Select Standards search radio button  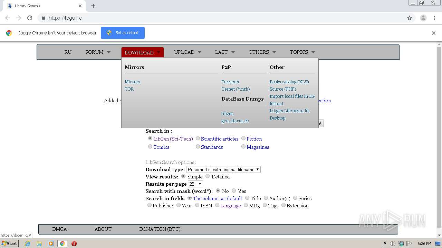[x=198, y=146]
